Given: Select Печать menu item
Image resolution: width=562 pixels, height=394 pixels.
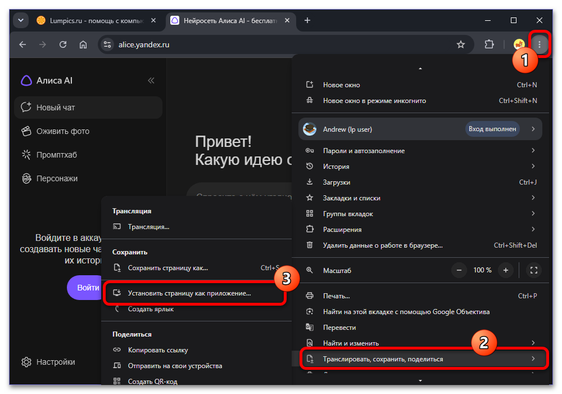Looking at the screenshot, I should (420, 295).
